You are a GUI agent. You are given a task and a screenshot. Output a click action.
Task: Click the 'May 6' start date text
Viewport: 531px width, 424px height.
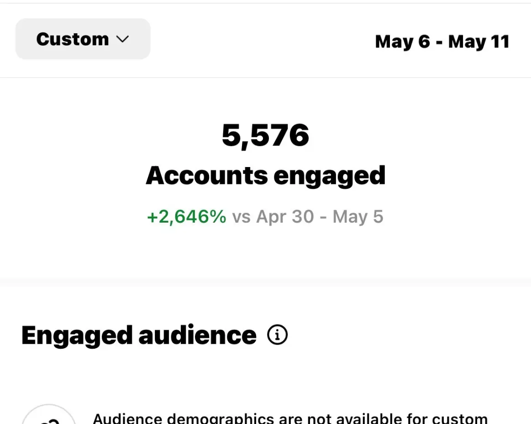point(403,42)
